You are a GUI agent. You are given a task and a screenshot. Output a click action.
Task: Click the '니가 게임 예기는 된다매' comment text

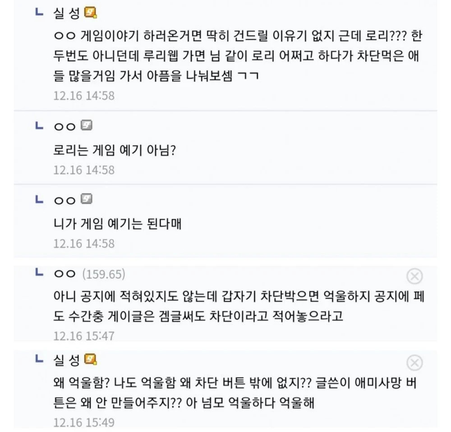[117, 224]
